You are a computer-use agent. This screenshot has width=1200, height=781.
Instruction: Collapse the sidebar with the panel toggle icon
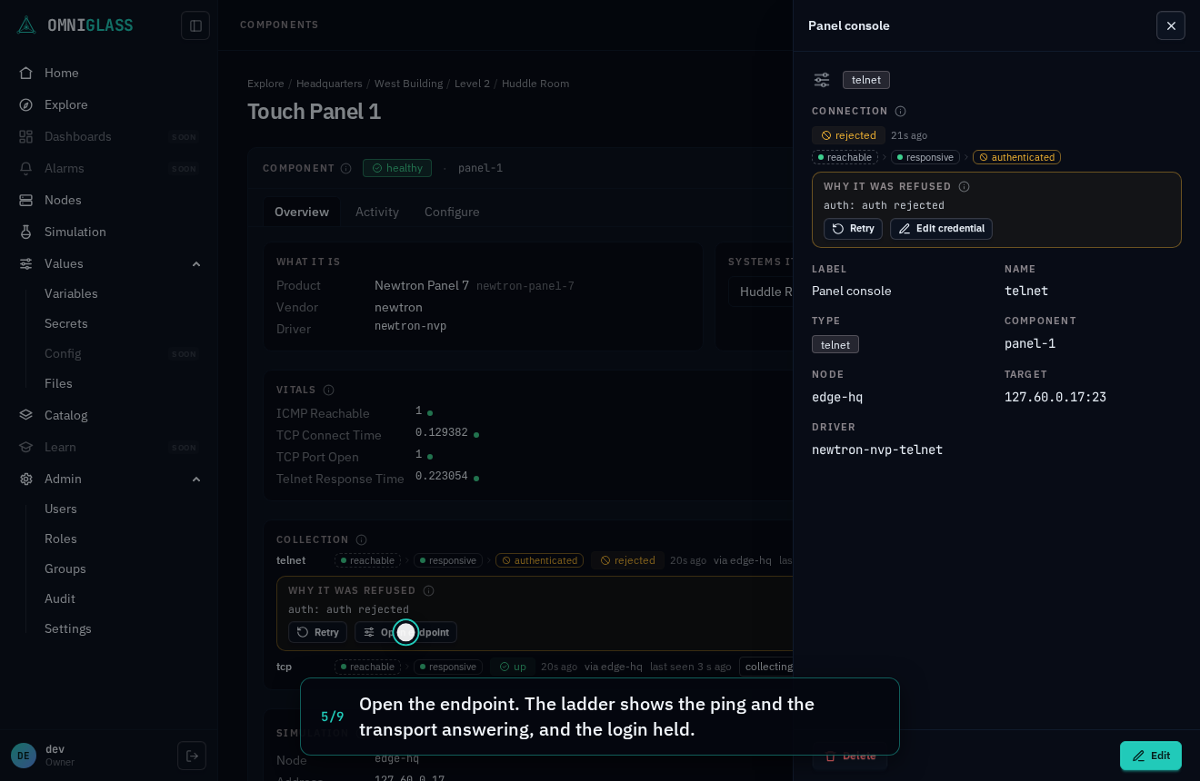[x=195, y=25]
